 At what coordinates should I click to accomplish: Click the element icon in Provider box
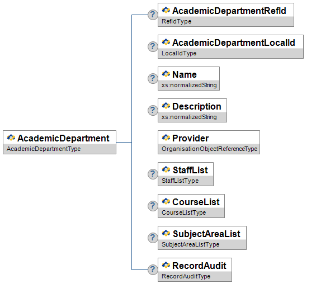pyautogui.click(x=166, y=138)
